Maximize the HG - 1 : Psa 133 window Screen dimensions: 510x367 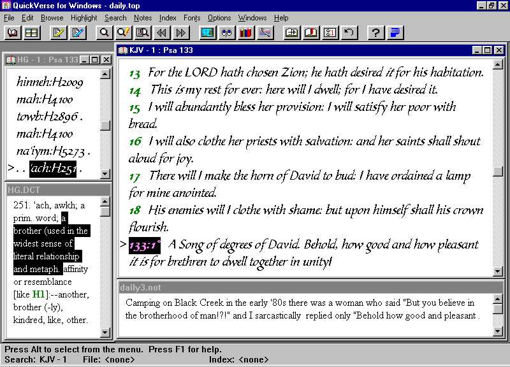pos(94,60)
